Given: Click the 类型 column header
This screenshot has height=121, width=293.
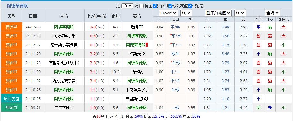Looking at the screenshot, I should pos(12,16).
